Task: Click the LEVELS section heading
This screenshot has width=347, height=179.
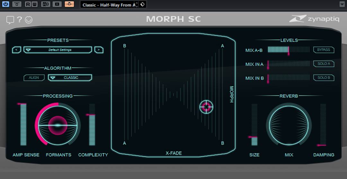Action: [x=289, y=40]
